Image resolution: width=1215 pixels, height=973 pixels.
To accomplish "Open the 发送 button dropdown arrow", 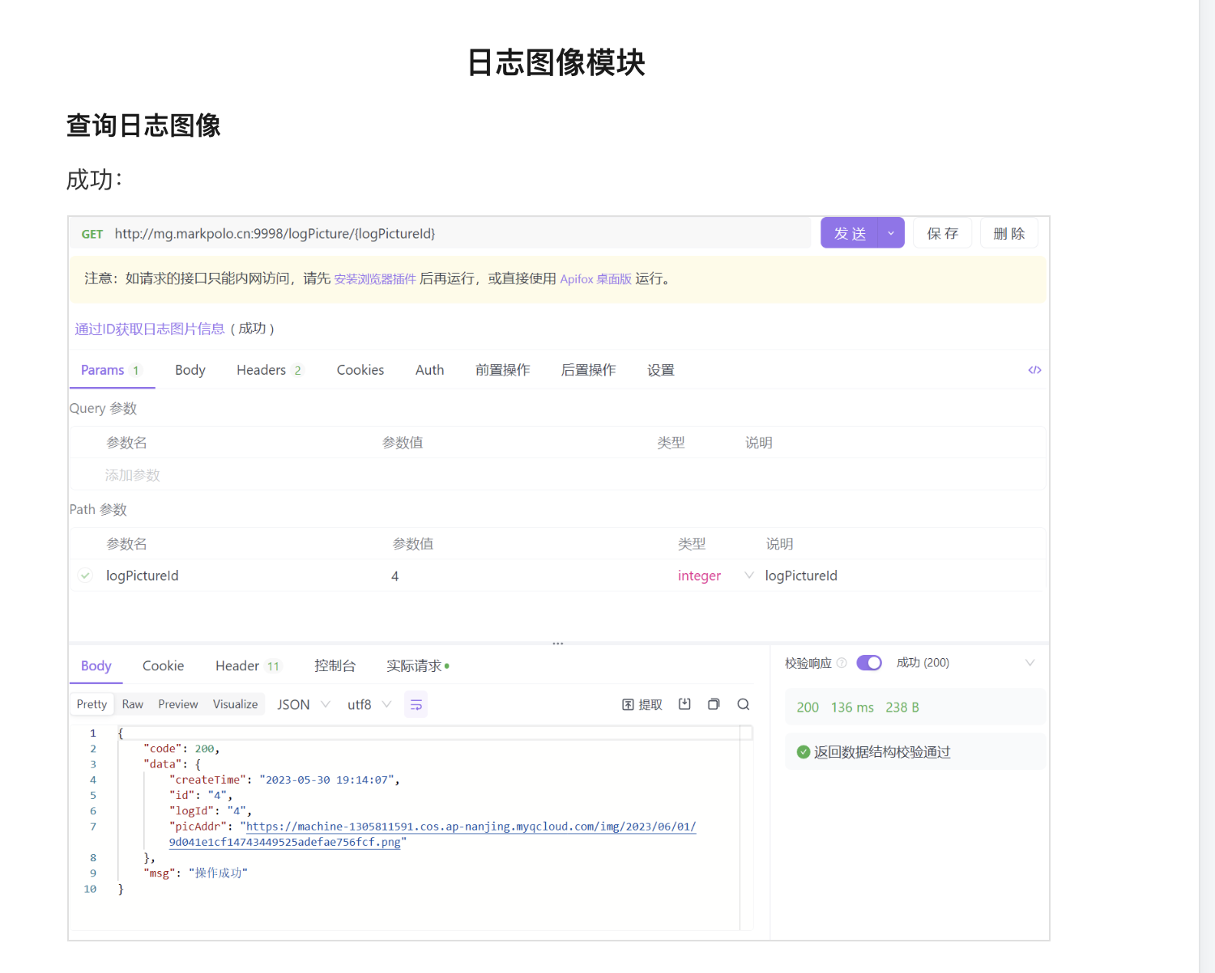I will coord(891,233).
